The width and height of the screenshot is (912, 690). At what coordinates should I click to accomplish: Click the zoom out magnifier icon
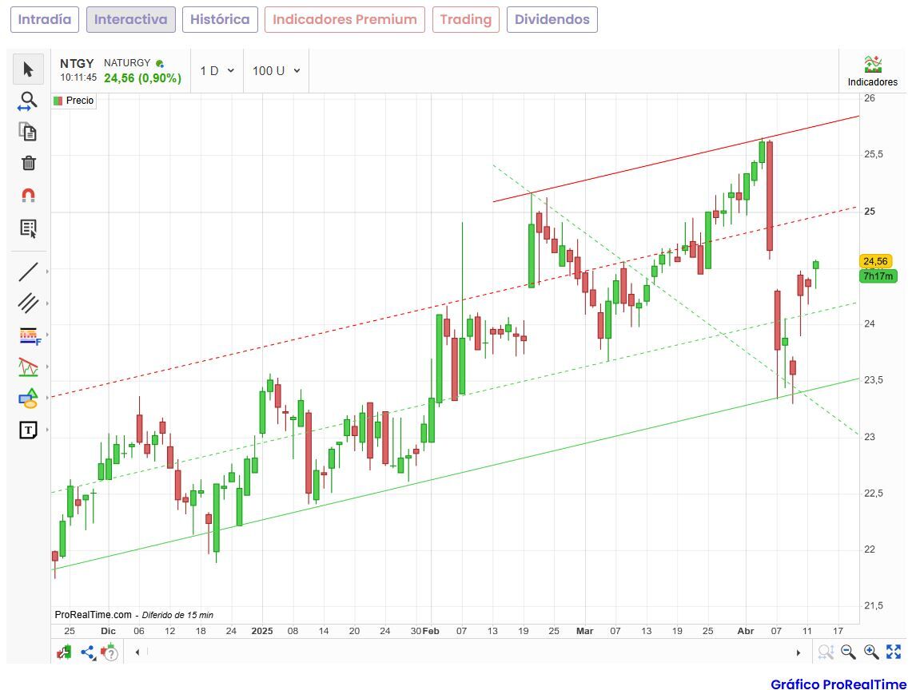[x=849, y=652]
